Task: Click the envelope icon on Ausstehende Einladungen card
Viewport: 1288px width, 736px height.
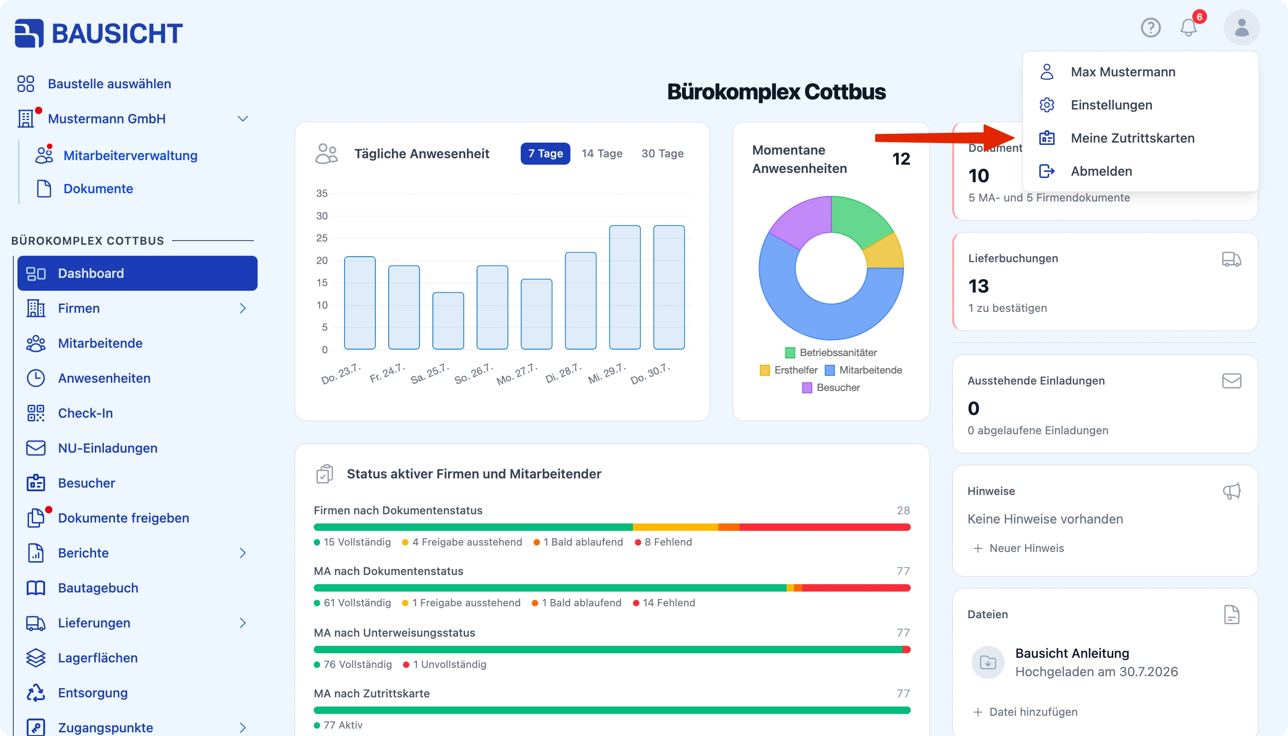Action: (x=1231, y=380)
